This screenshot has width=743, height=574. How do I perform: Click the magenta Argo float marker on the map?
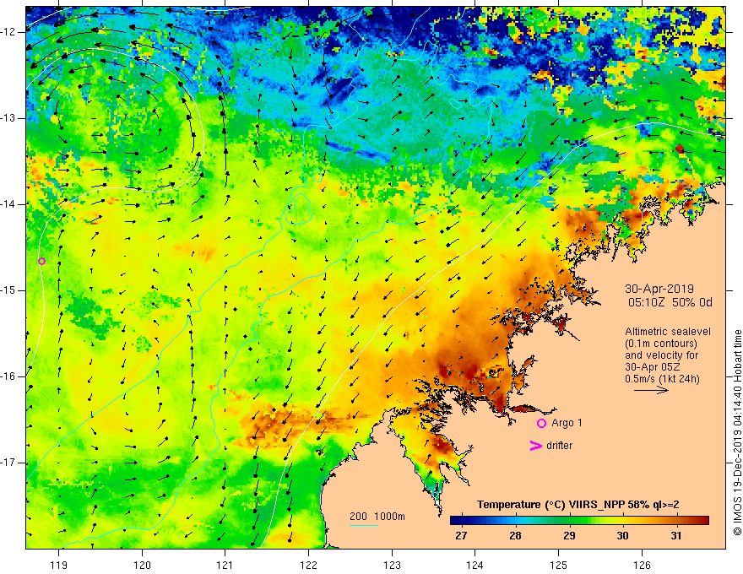(x=41, y=261)
